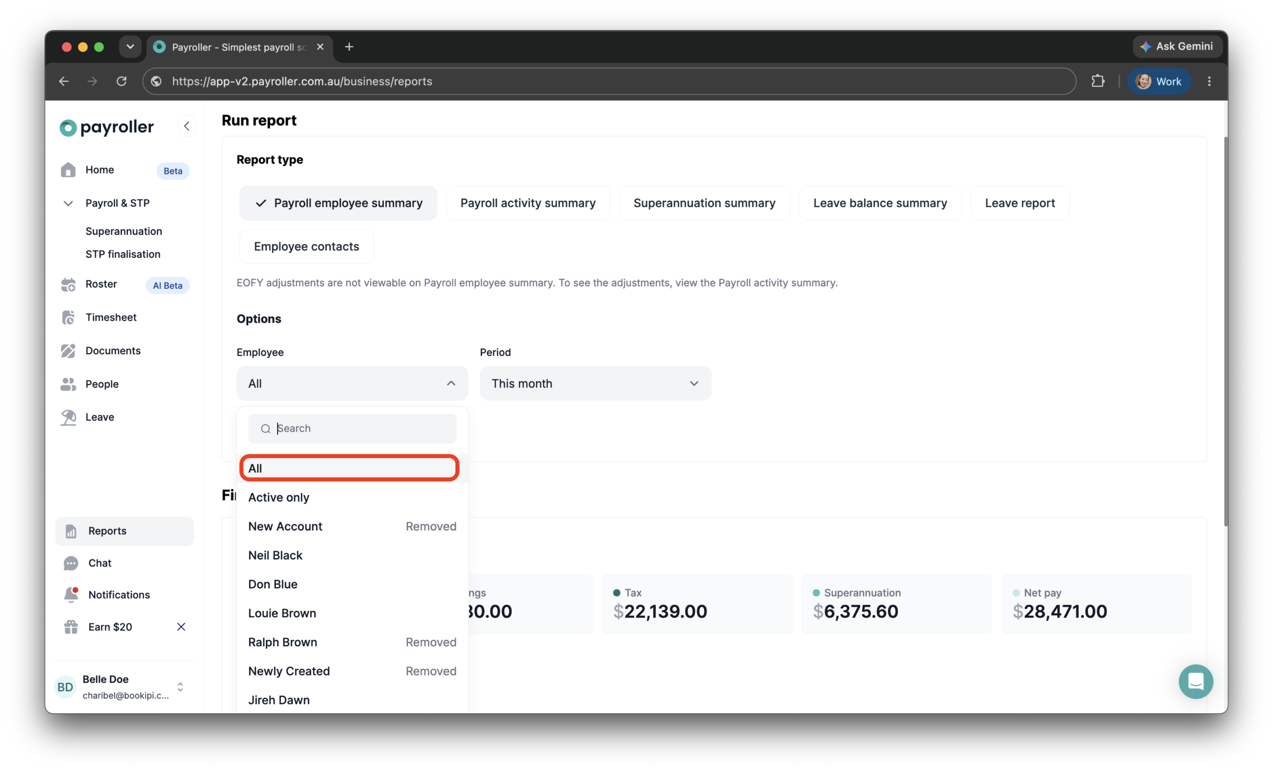This screenshot has height=773, width=1273.
Task: Open Chrome's three-dot menu
Action: click(x=1209, y=81)
